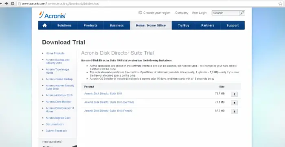This screenshot has height=147, width=285.
Task: Click the Download Trial heading
Action: 64,42
